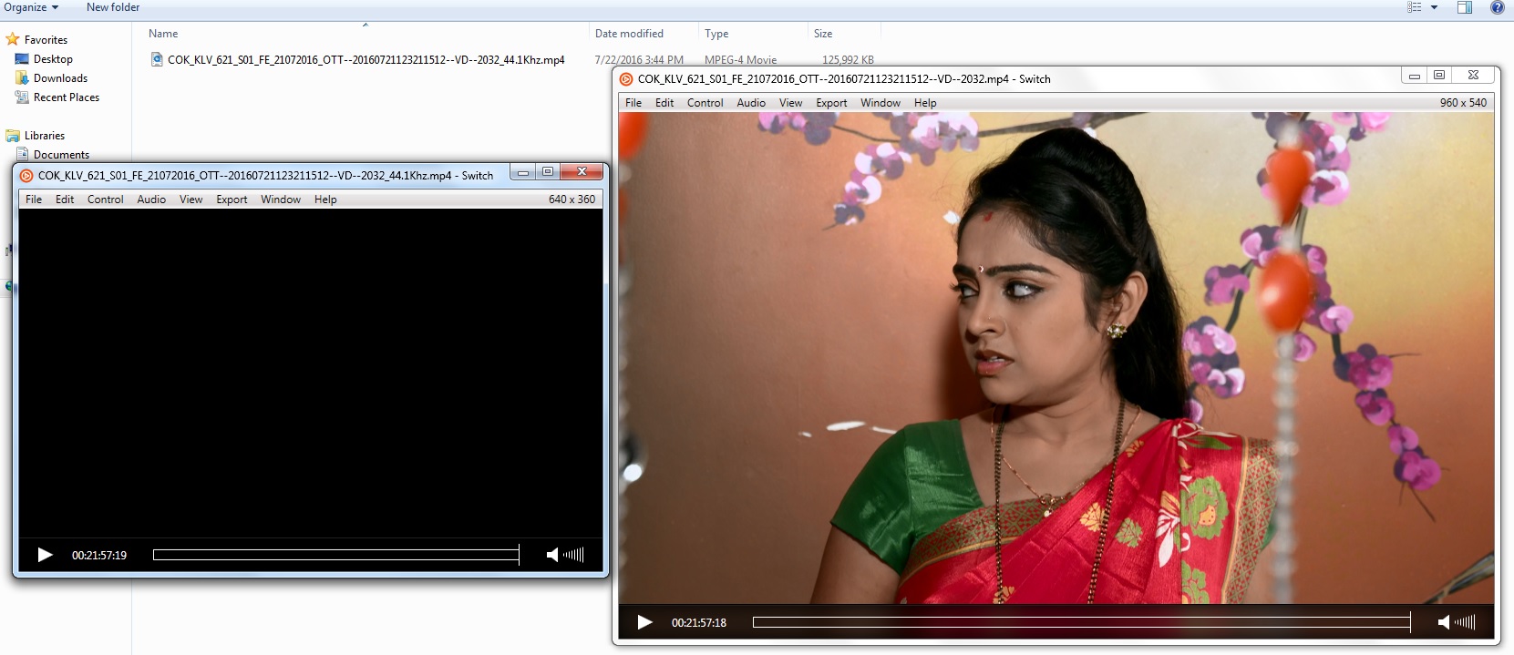
Task: Open Window menu in the 960 x 540 window
Action: 881,103
